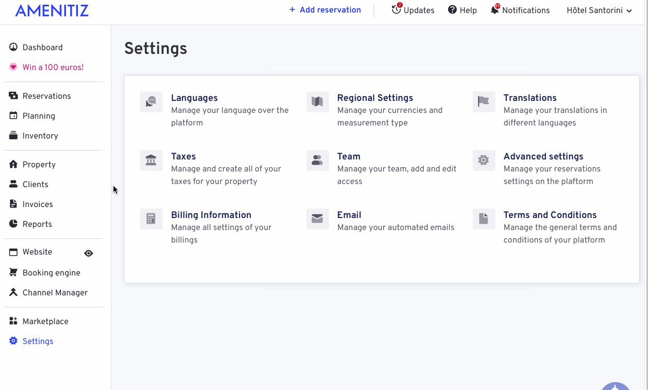Viewport: 648px width, 390px height.
Task: Click the Updates clock icon
Action: click(396, 9)
